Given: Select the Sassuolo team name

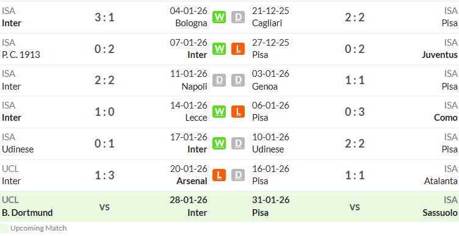Looking at the screenshot, I should pos(440,213).
